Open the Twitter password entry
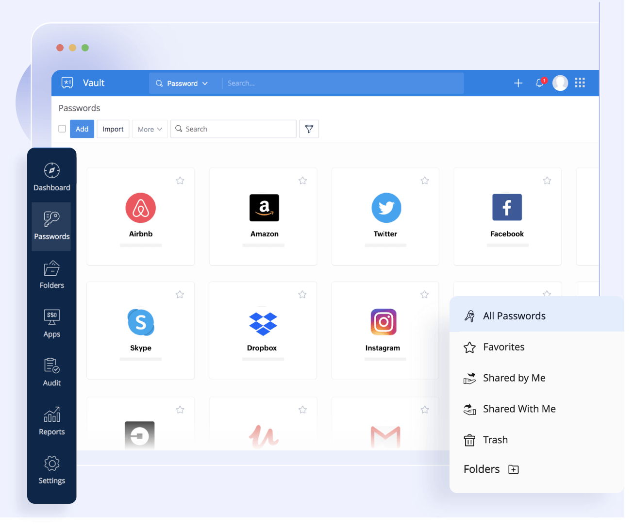This screenshot has width=634, height=531. 385,216
